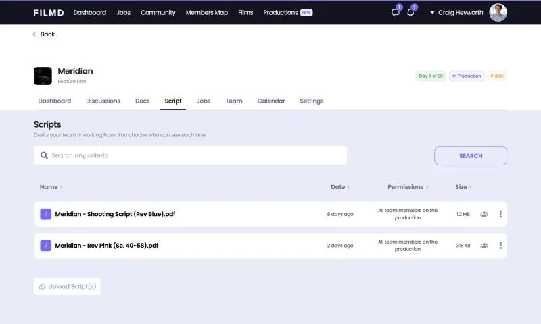Click the Day 5 of 26 badge
541x324 pixels.
pos(431,76)
